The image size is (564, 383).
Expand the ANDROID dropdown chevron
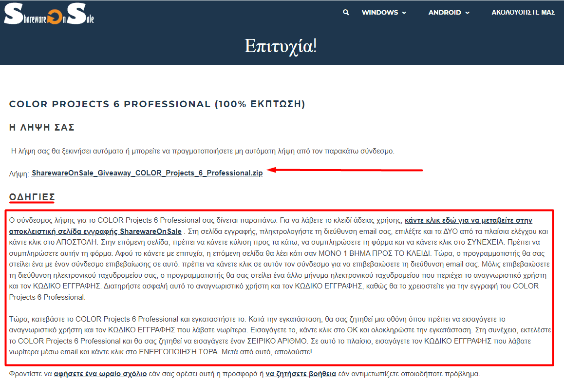click(x=467, y=13)
